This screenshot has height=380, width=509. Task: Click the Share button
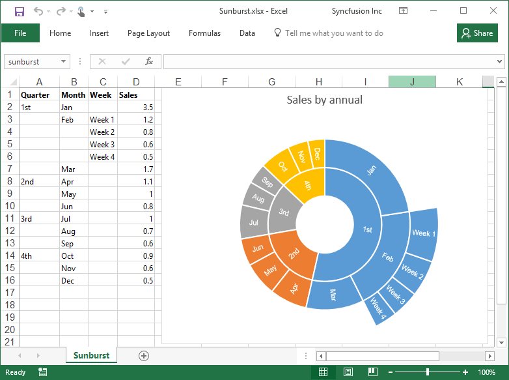point(477,33)
